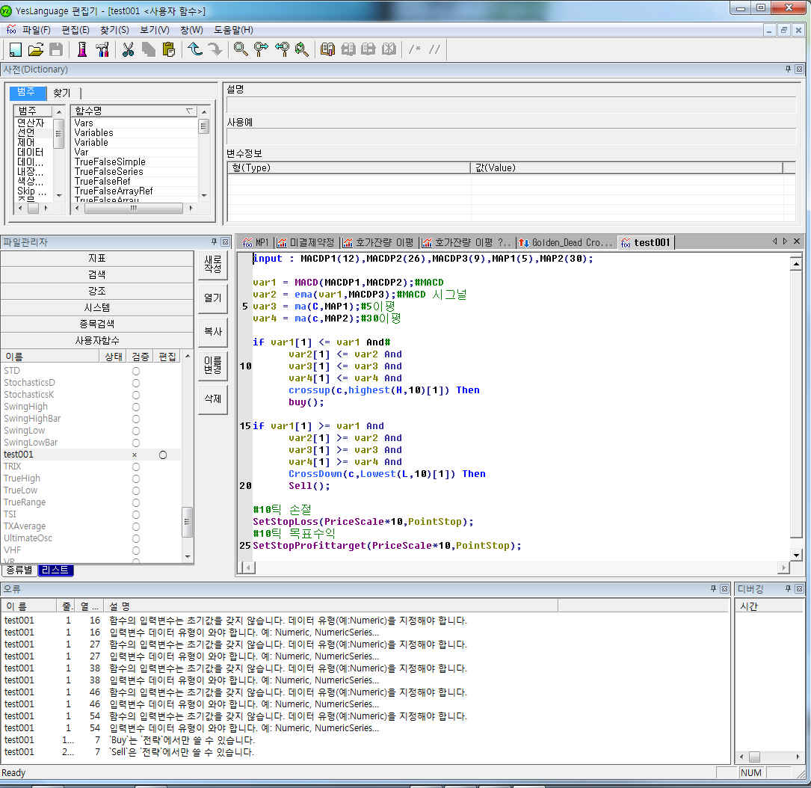Expand the 종목검색 category bar

tap(97, 324)
